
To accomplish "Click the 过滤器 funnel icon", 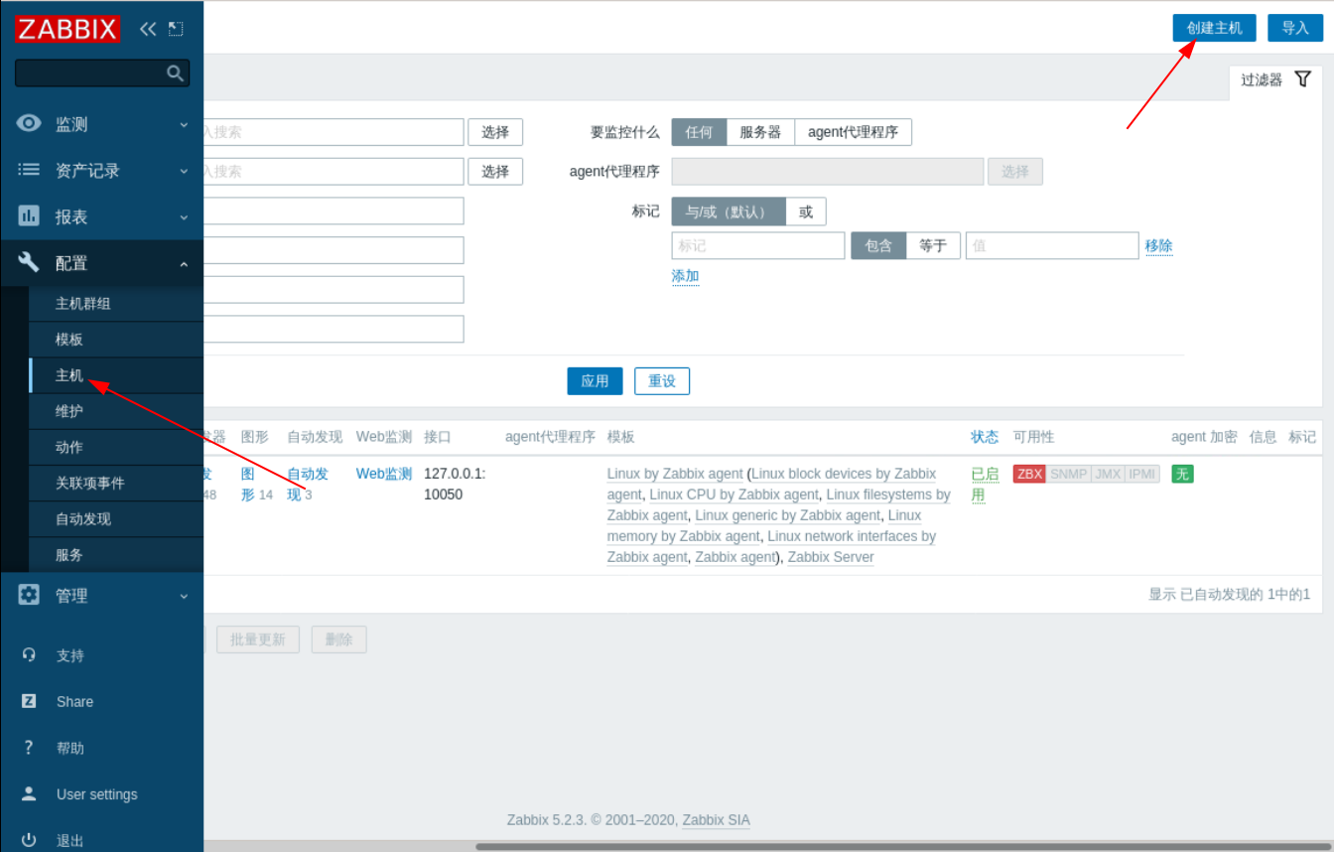I will pos(1303,79).
